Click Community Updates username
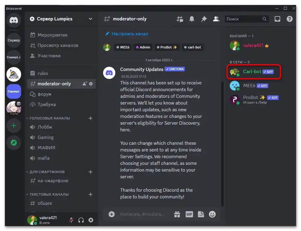The image size is (301, 231). pyautogui.click(x=142, y=69)
